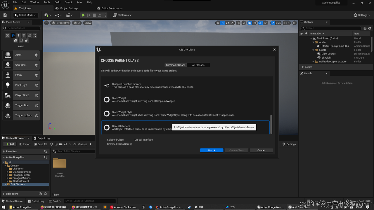Image resolution: width=374 pixels, height=210 pixels.
Task: Open the Edit menu
Action: coord(24,2)
